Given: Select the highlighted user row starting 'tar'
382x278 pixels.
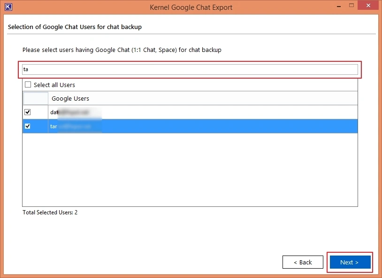Looking at the screenshot, I should click(190, 126).
